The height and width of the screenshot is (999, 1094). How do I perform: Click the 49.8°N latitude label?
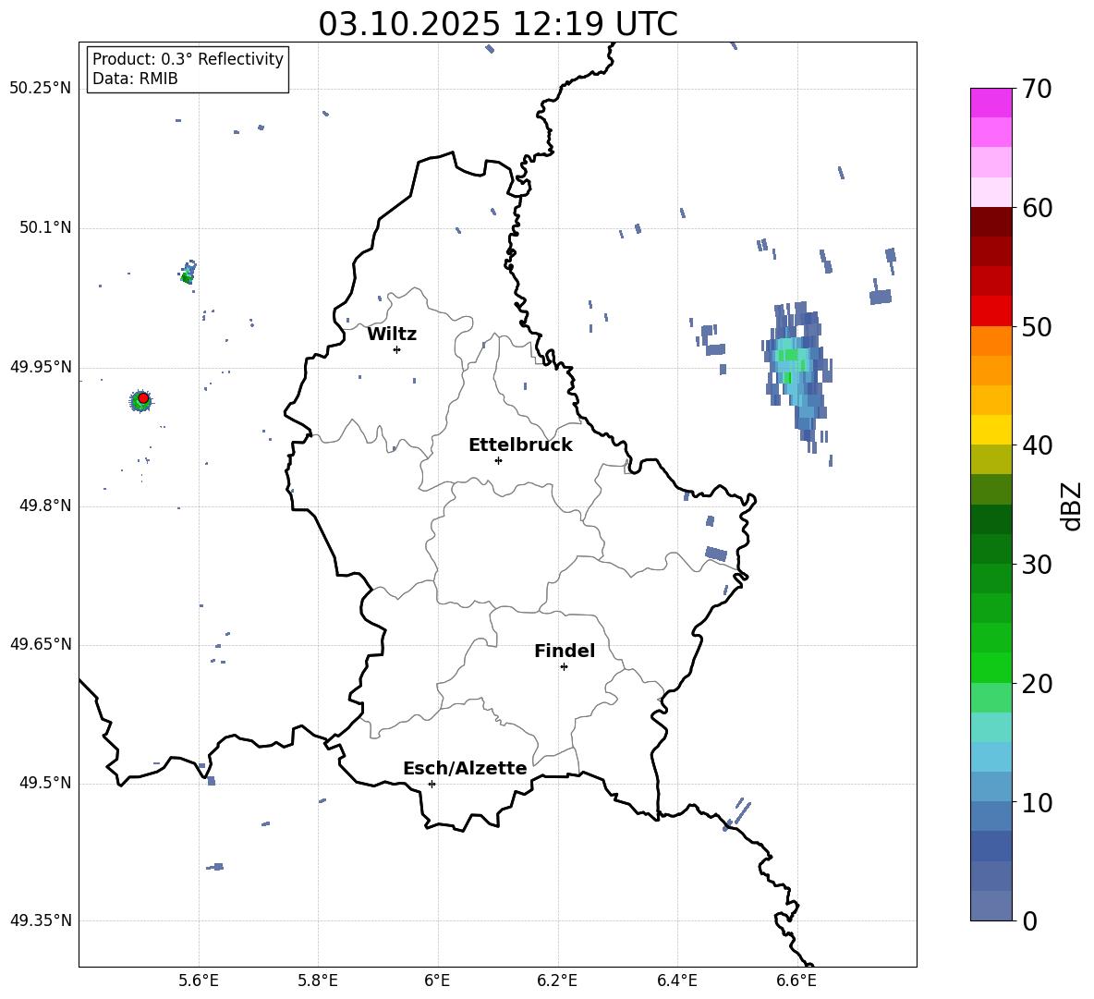[45, 506]
